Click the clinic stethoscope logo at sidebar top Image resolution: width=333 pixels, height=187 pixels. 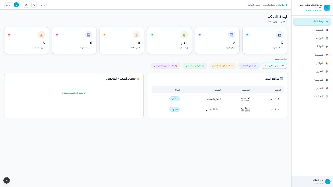(327, 8)
